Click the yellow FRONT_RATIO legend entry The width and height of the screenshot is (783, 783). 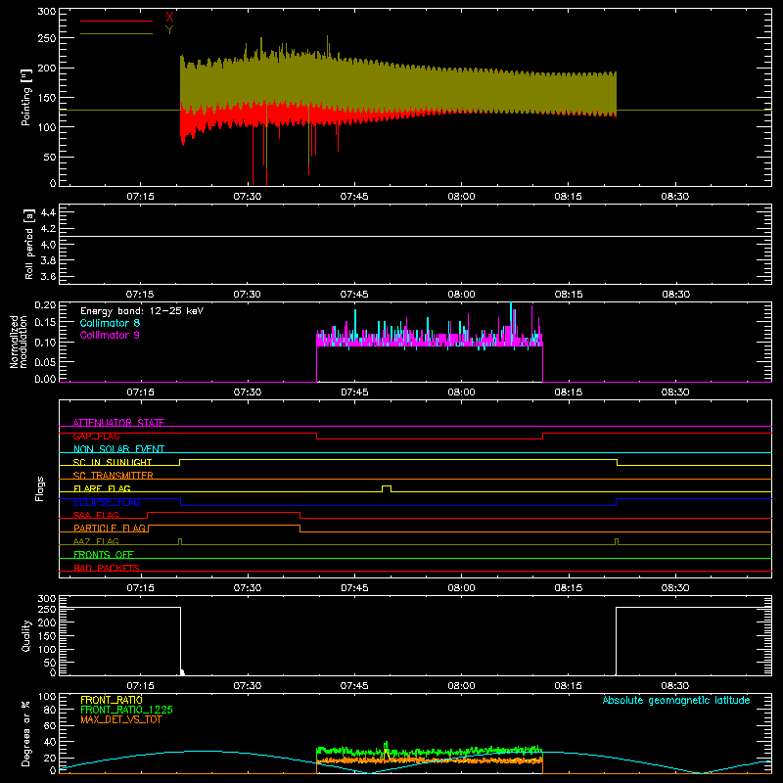(112, 700)
